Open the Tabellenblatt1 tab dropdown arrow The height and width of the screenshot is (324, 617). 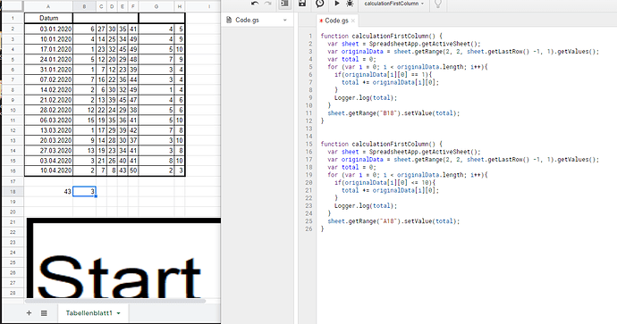[x=118, y=313]
